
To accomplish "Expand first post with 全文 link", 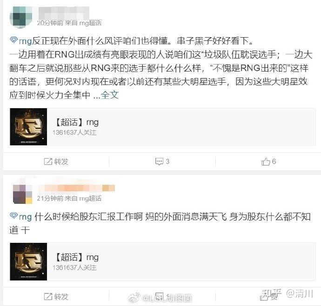I will coord(110,95).
